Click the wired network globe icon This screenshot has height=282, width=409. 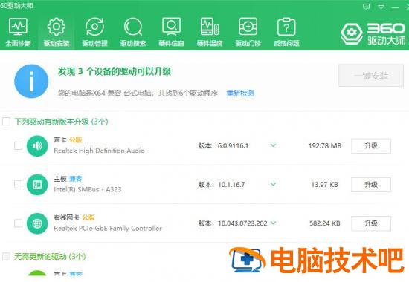[x=37, y=223]
